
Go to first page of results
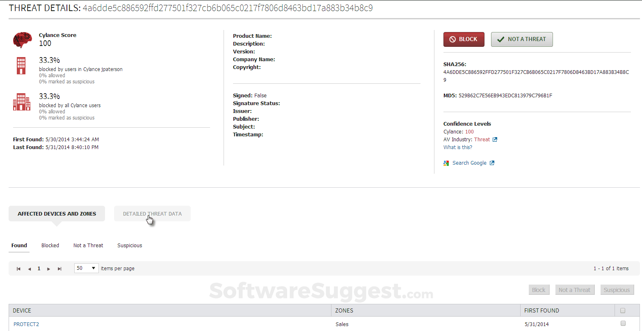18,269
